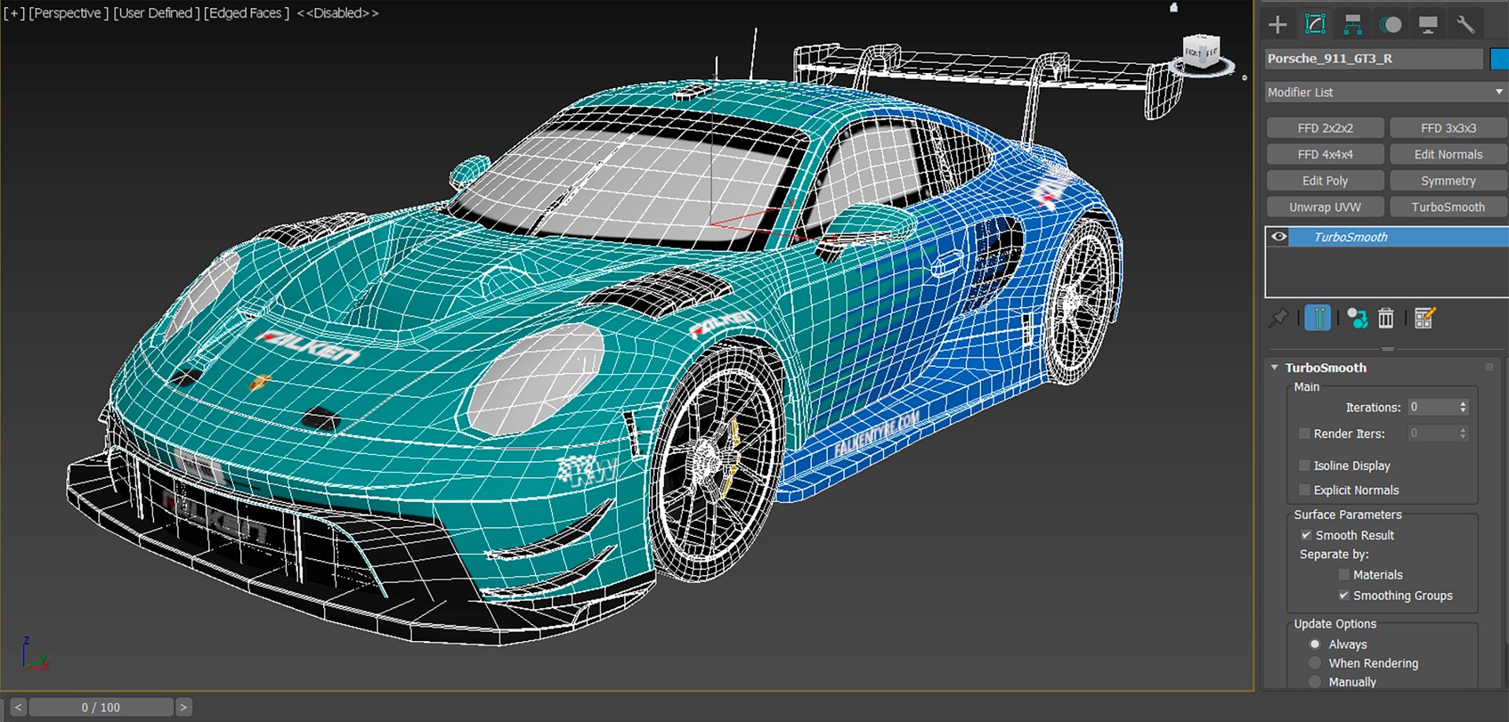Click the object color swatch
Image resolution: width=1509 pixels, height=722 pixels.
[x=1499, y=59]
